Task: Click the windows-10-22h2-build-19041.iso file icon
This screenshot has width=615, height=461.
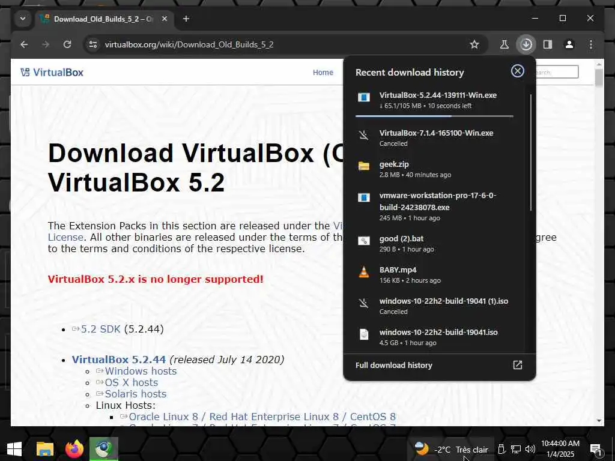Action: click(363, 334)
